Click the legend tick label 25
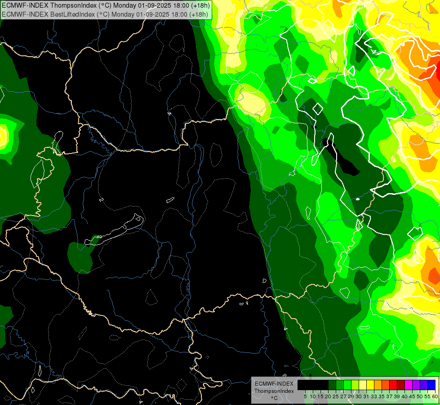 tap(336, 396)
